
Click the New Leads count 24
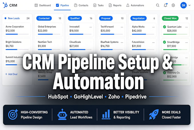[28, 18]
